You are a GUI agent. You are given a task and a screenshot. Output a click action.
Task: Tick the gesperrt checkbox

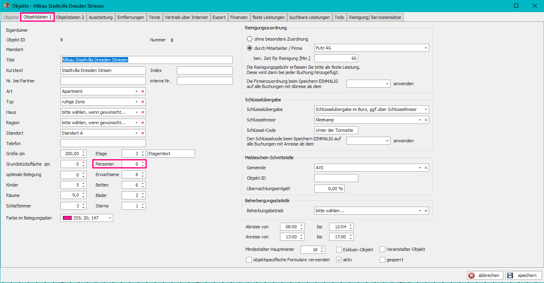pos(382,260)
